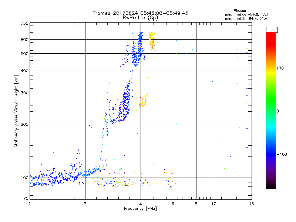Viewport: 296px width, 222px height.
Task: Click the RwPretec (8p) subtitle
Action: pyautogui.click(x=140, y=17)
